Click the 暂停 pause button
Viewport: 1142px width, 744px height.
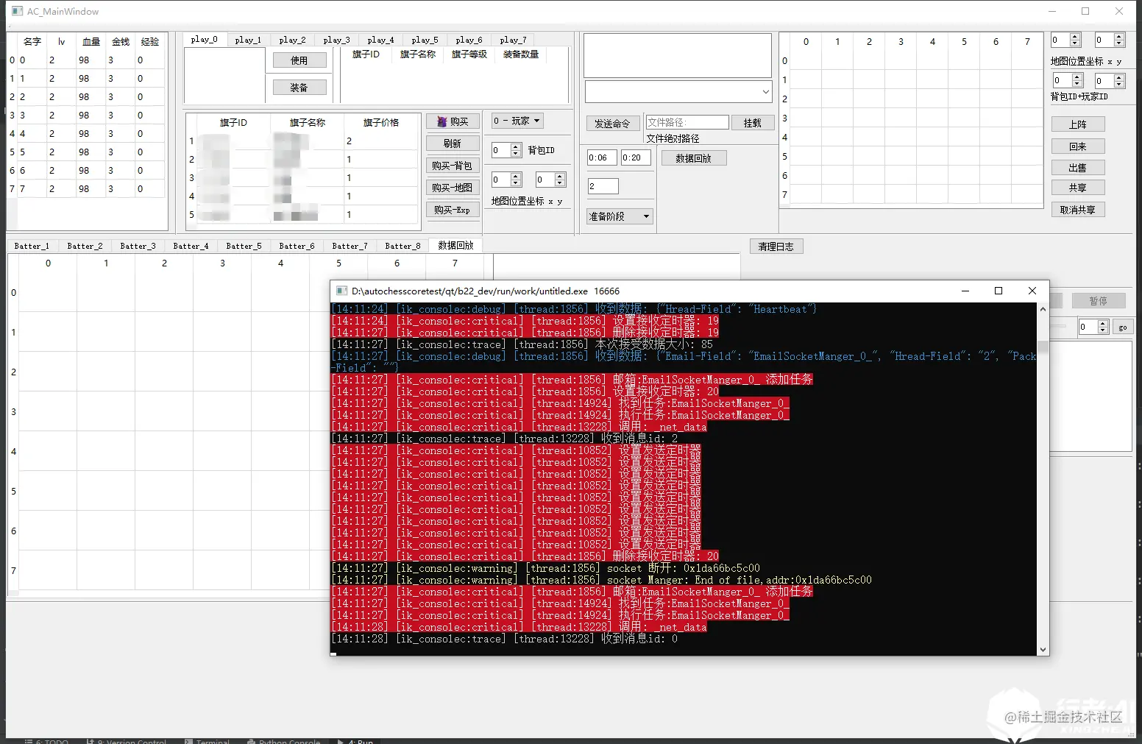click(x=1098, y=300)
